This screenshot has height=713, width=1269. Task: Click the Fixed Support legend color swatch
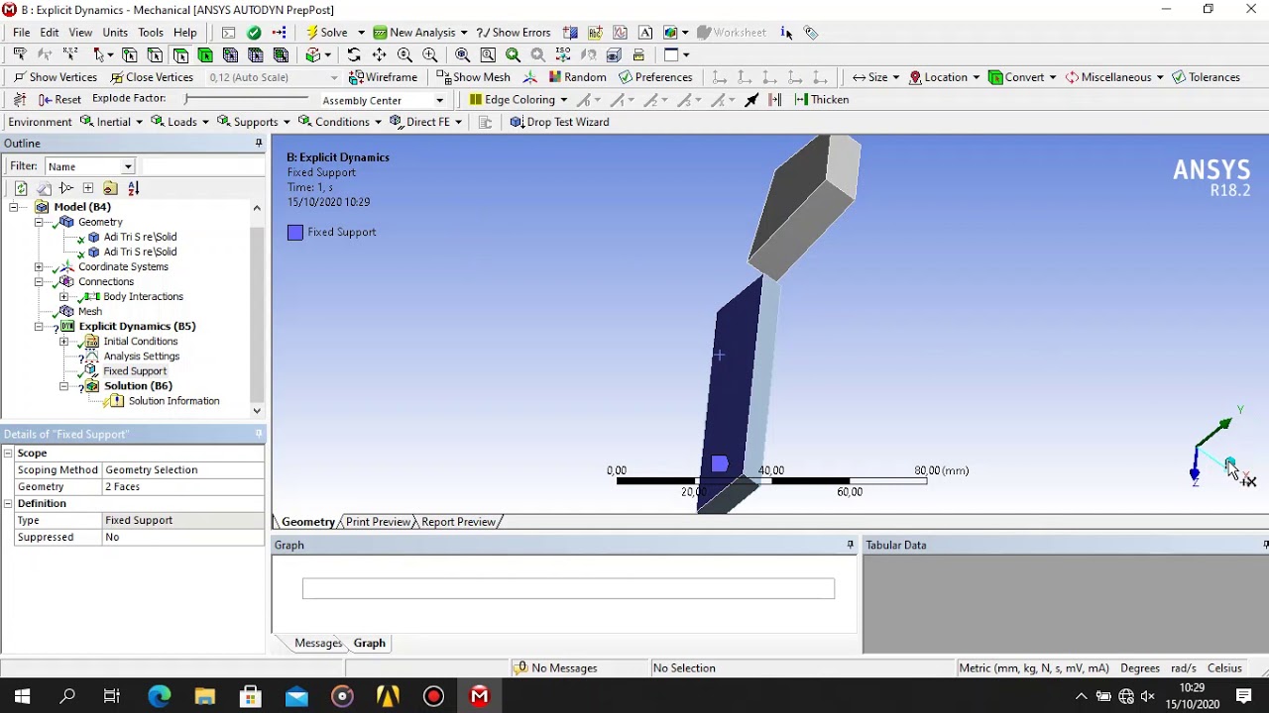295,233
